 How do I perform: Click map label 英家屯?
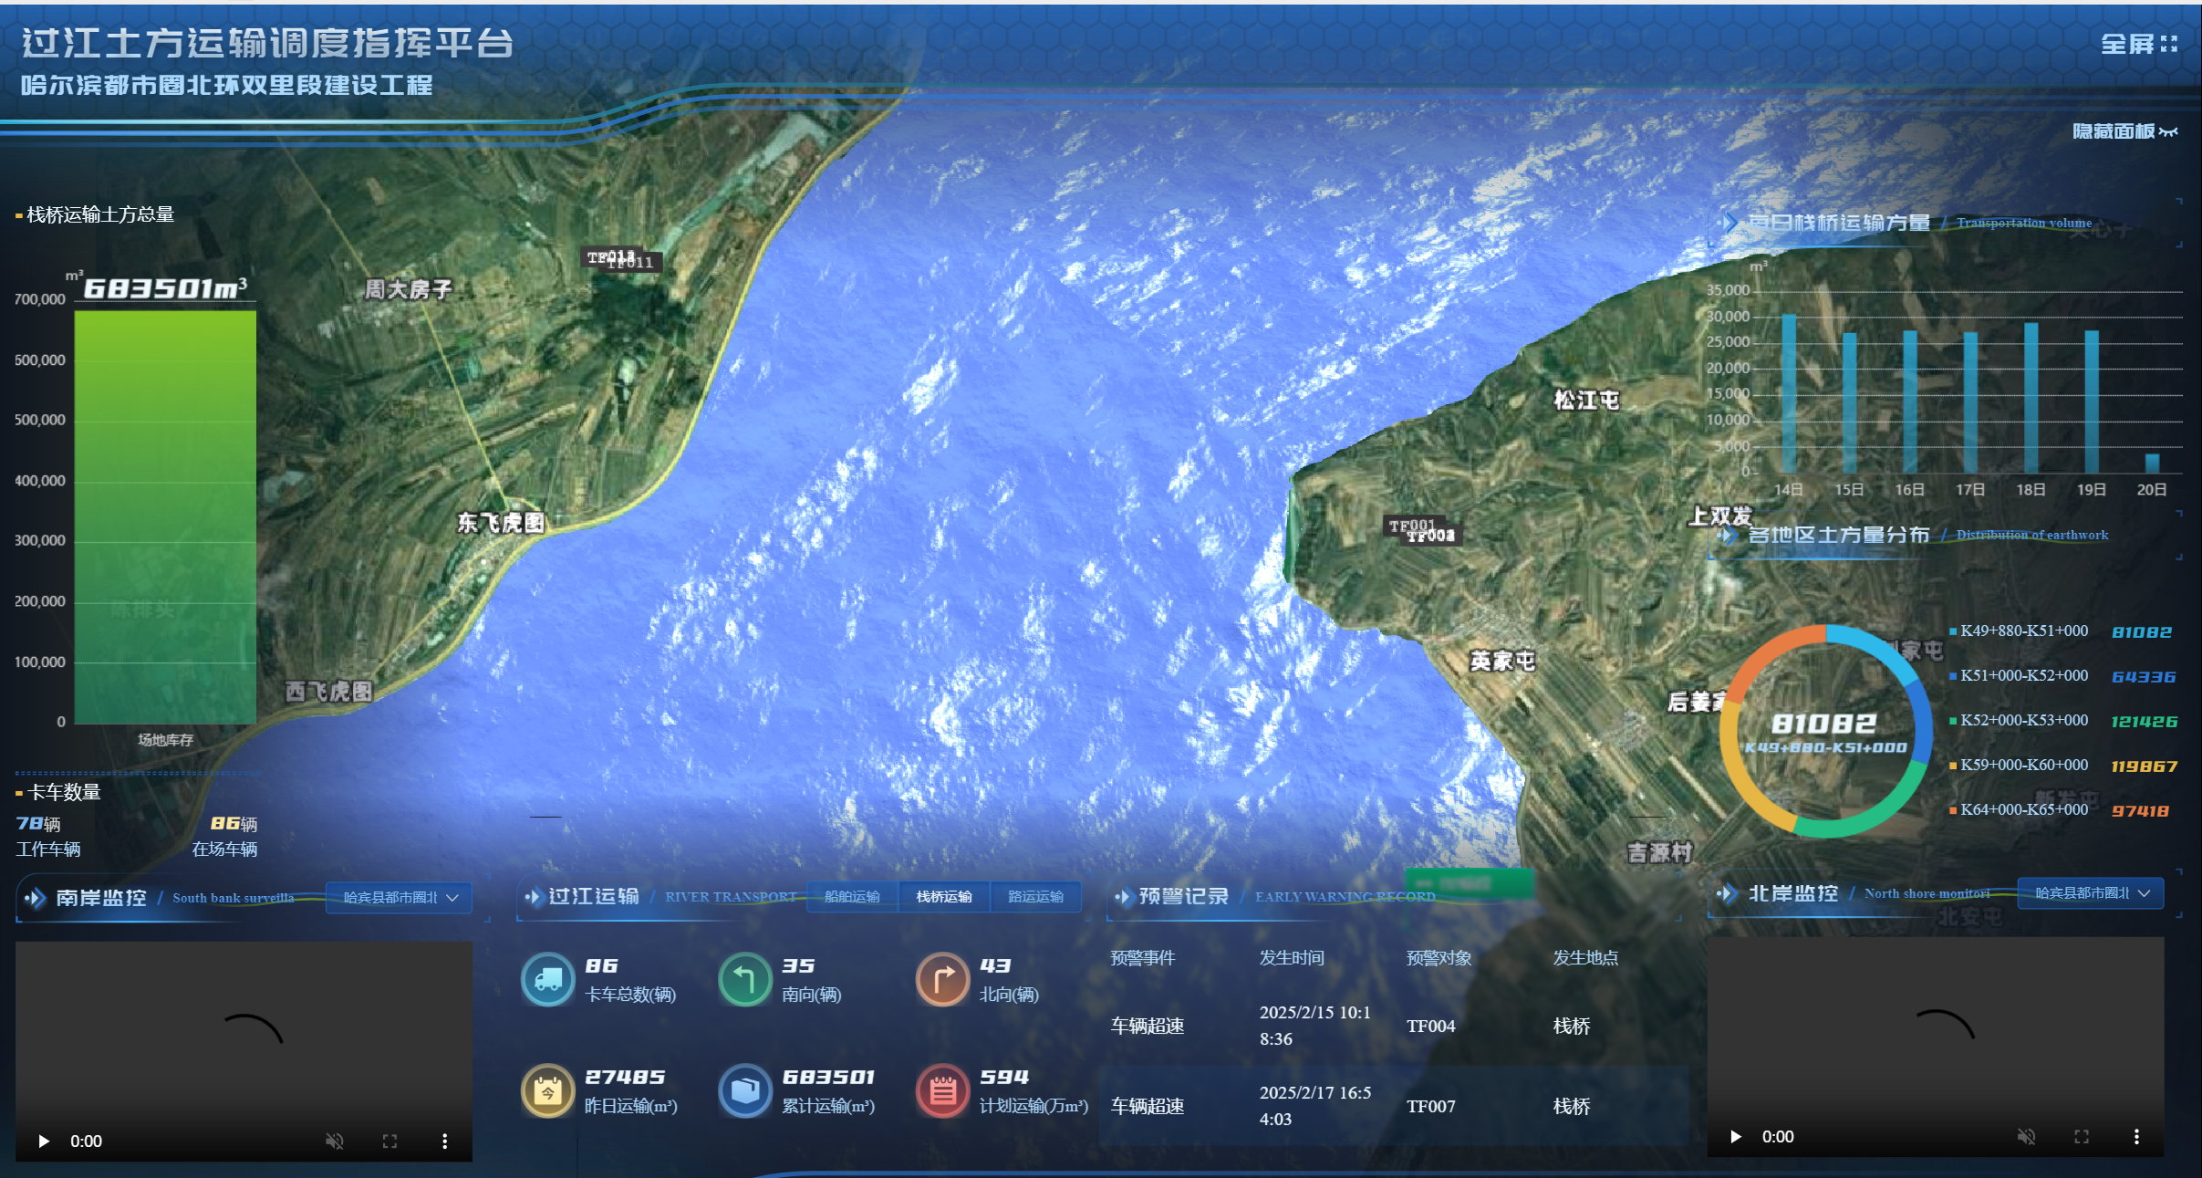click(x=1502, y=661)
